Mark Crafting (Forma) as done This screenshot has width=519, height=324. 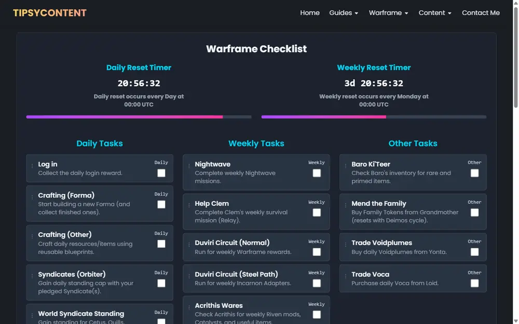point(161,205)
